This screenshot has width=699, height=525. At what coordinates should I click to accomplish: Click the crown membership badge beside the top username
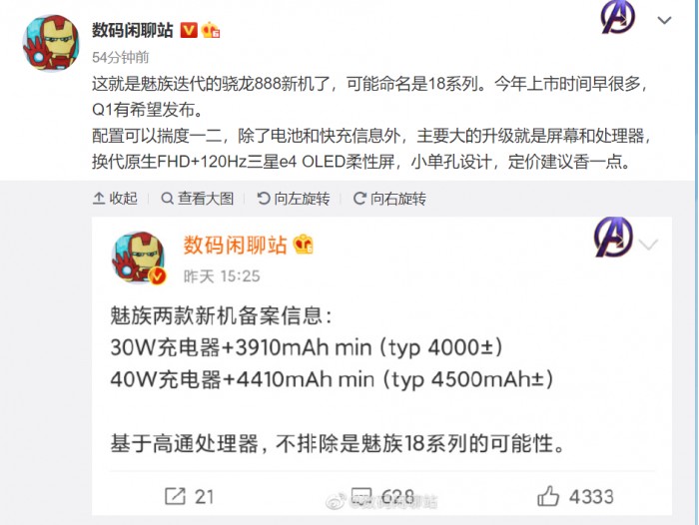pos(211,30)
